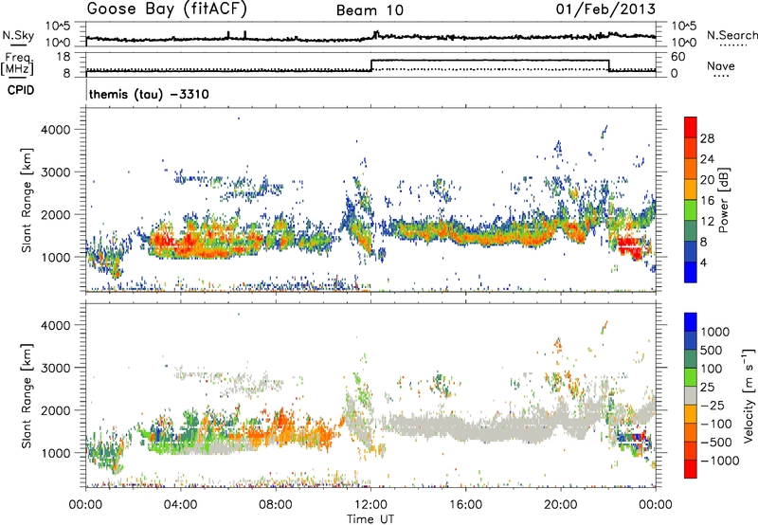Screen dimensions: 758x525
Task: Click blue segment of power color bar
Action: pos(691,272)
